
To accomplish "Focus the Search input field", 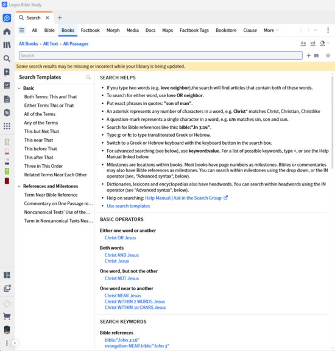I will [x=161, y=56].
